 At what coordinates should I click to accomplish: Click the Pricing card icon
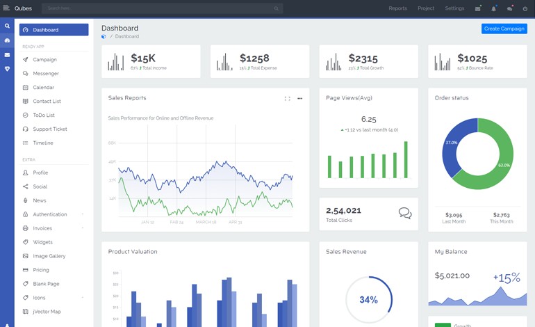click(x=25, y=270)
